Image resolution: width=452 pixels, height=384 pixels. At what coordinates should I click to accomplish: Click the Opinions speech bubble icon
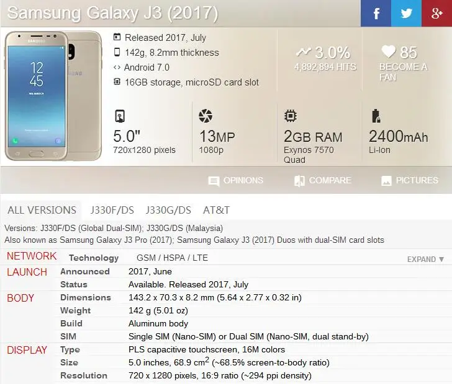[214, 181]
